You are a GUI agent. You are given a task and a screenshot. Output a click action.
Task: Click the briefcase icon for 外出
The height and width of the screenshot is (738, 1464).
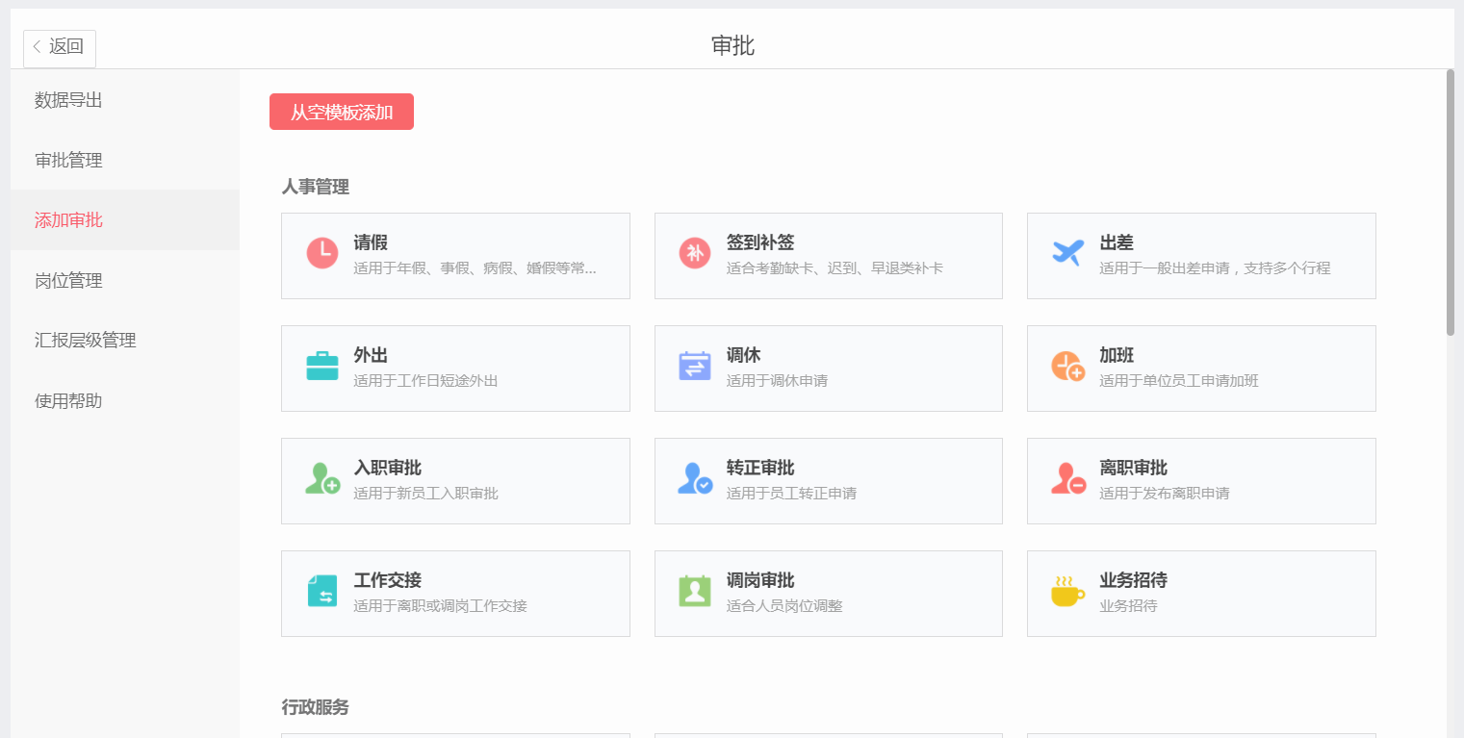tap(322, 366)
